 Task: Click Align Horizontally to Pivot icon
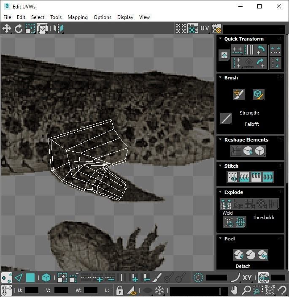tap(237, 50)
